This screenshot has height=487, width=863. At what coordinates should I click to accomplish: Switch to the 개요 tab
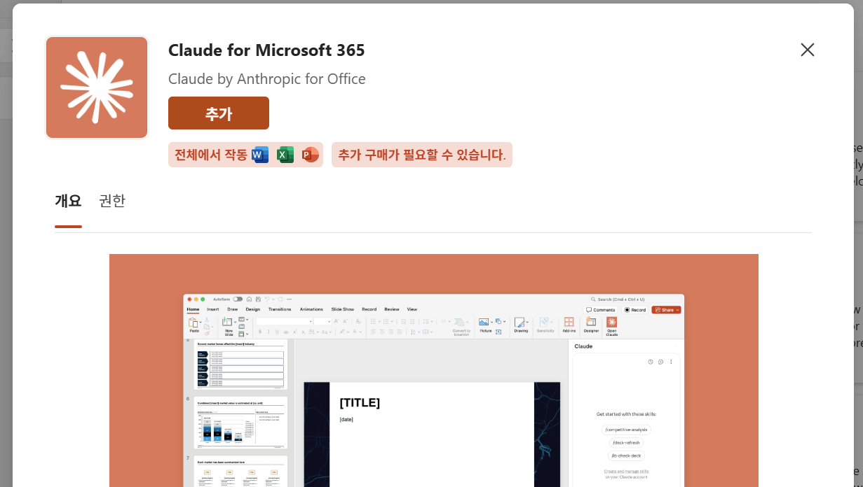(x=68, y=201)
